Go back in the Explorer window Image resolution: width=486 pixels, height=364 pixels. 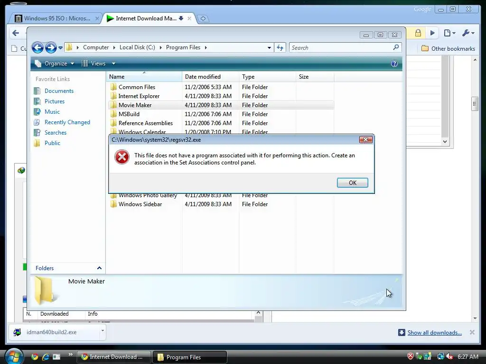[37, 48]
